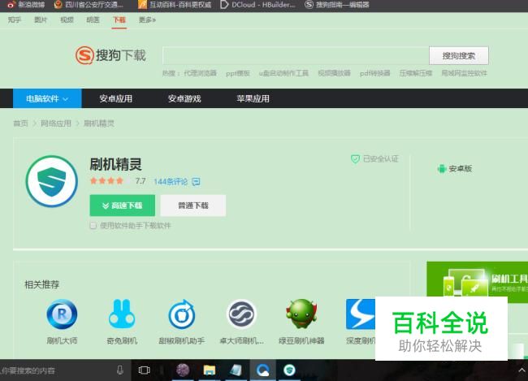The image size is (528, 381).
Task: Toggle 使用软件助手下载软件 checkbox
Action: click(x=93, y=225)
